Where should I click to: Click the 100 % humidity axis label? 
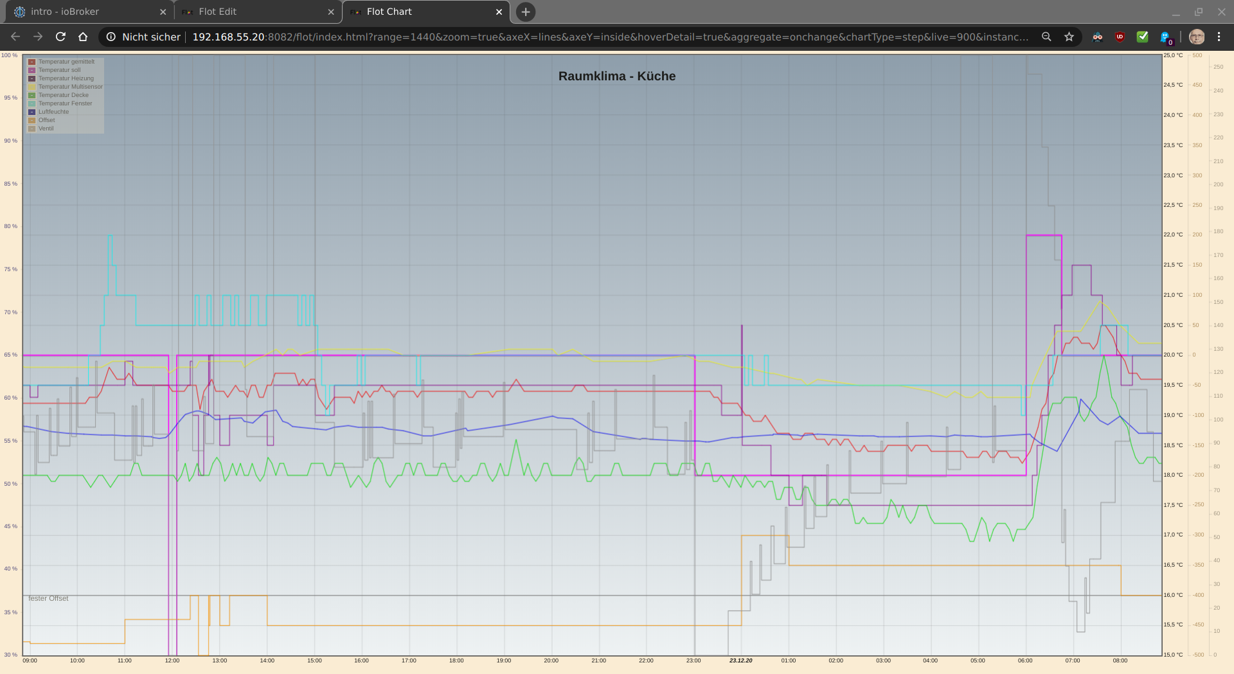10,55
